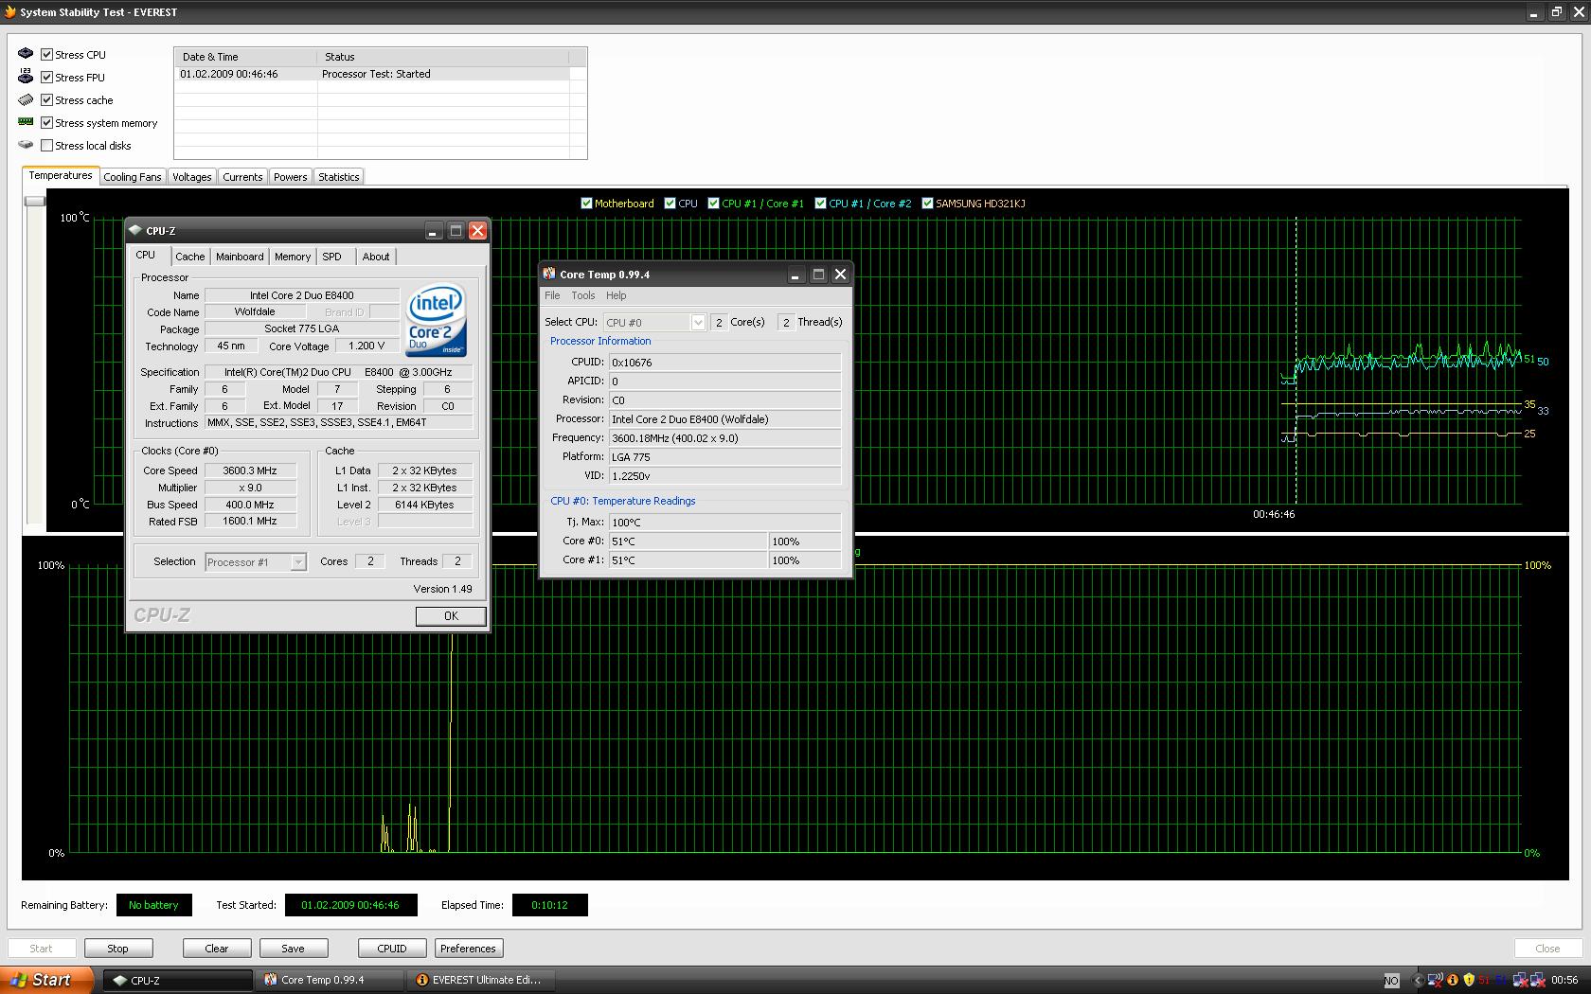The height and width of the screenshot is (994, 1591).
Task: Click the blue Core Temp 51 tray icon
Action: pos(1500,980)
